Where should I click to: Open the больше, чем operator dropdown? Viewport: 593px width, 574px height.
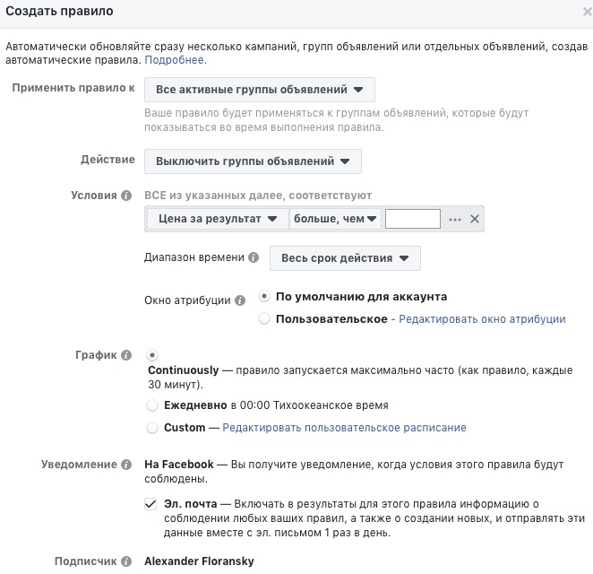(335, 219)
